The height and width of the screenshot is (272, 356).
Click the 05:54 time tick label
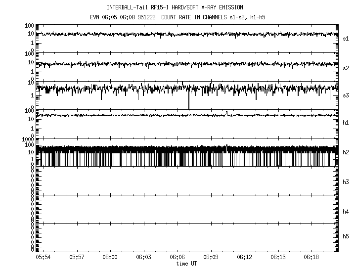[x=44, y=258]
